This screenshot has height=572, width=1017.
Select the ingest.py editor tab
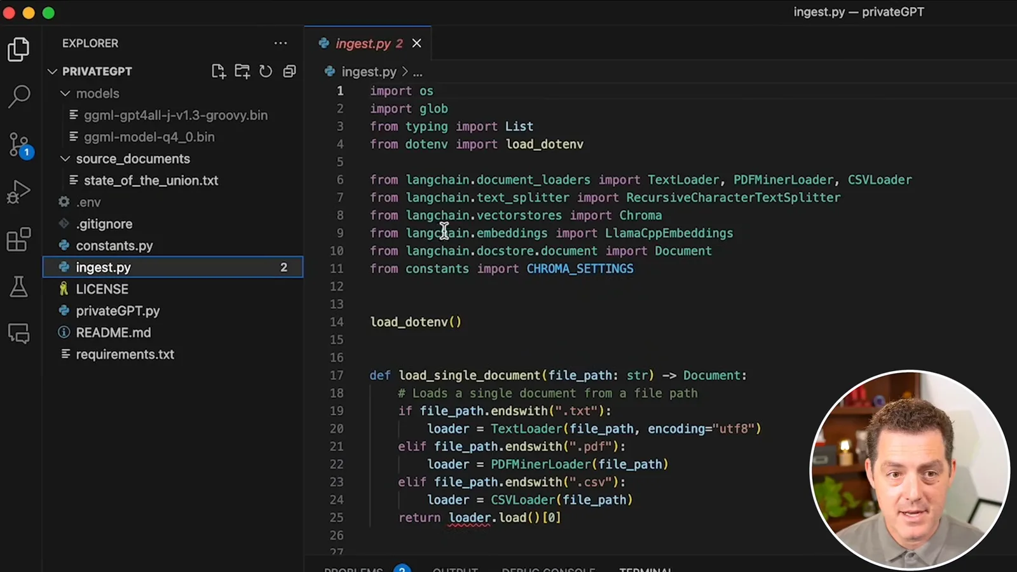coord(369,43)
